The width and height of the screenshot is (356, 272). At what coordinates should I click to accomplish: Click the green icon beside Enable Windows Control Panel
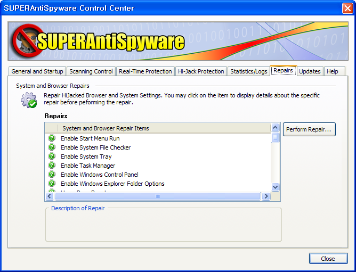point(52,174)
